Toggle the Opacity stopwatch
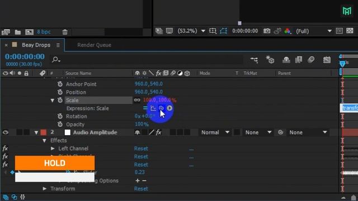358x201 pixels. point(60,124)
